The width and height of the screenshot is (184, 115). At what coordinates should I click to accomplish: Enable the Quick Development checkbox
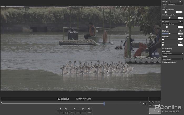[163, 62]
